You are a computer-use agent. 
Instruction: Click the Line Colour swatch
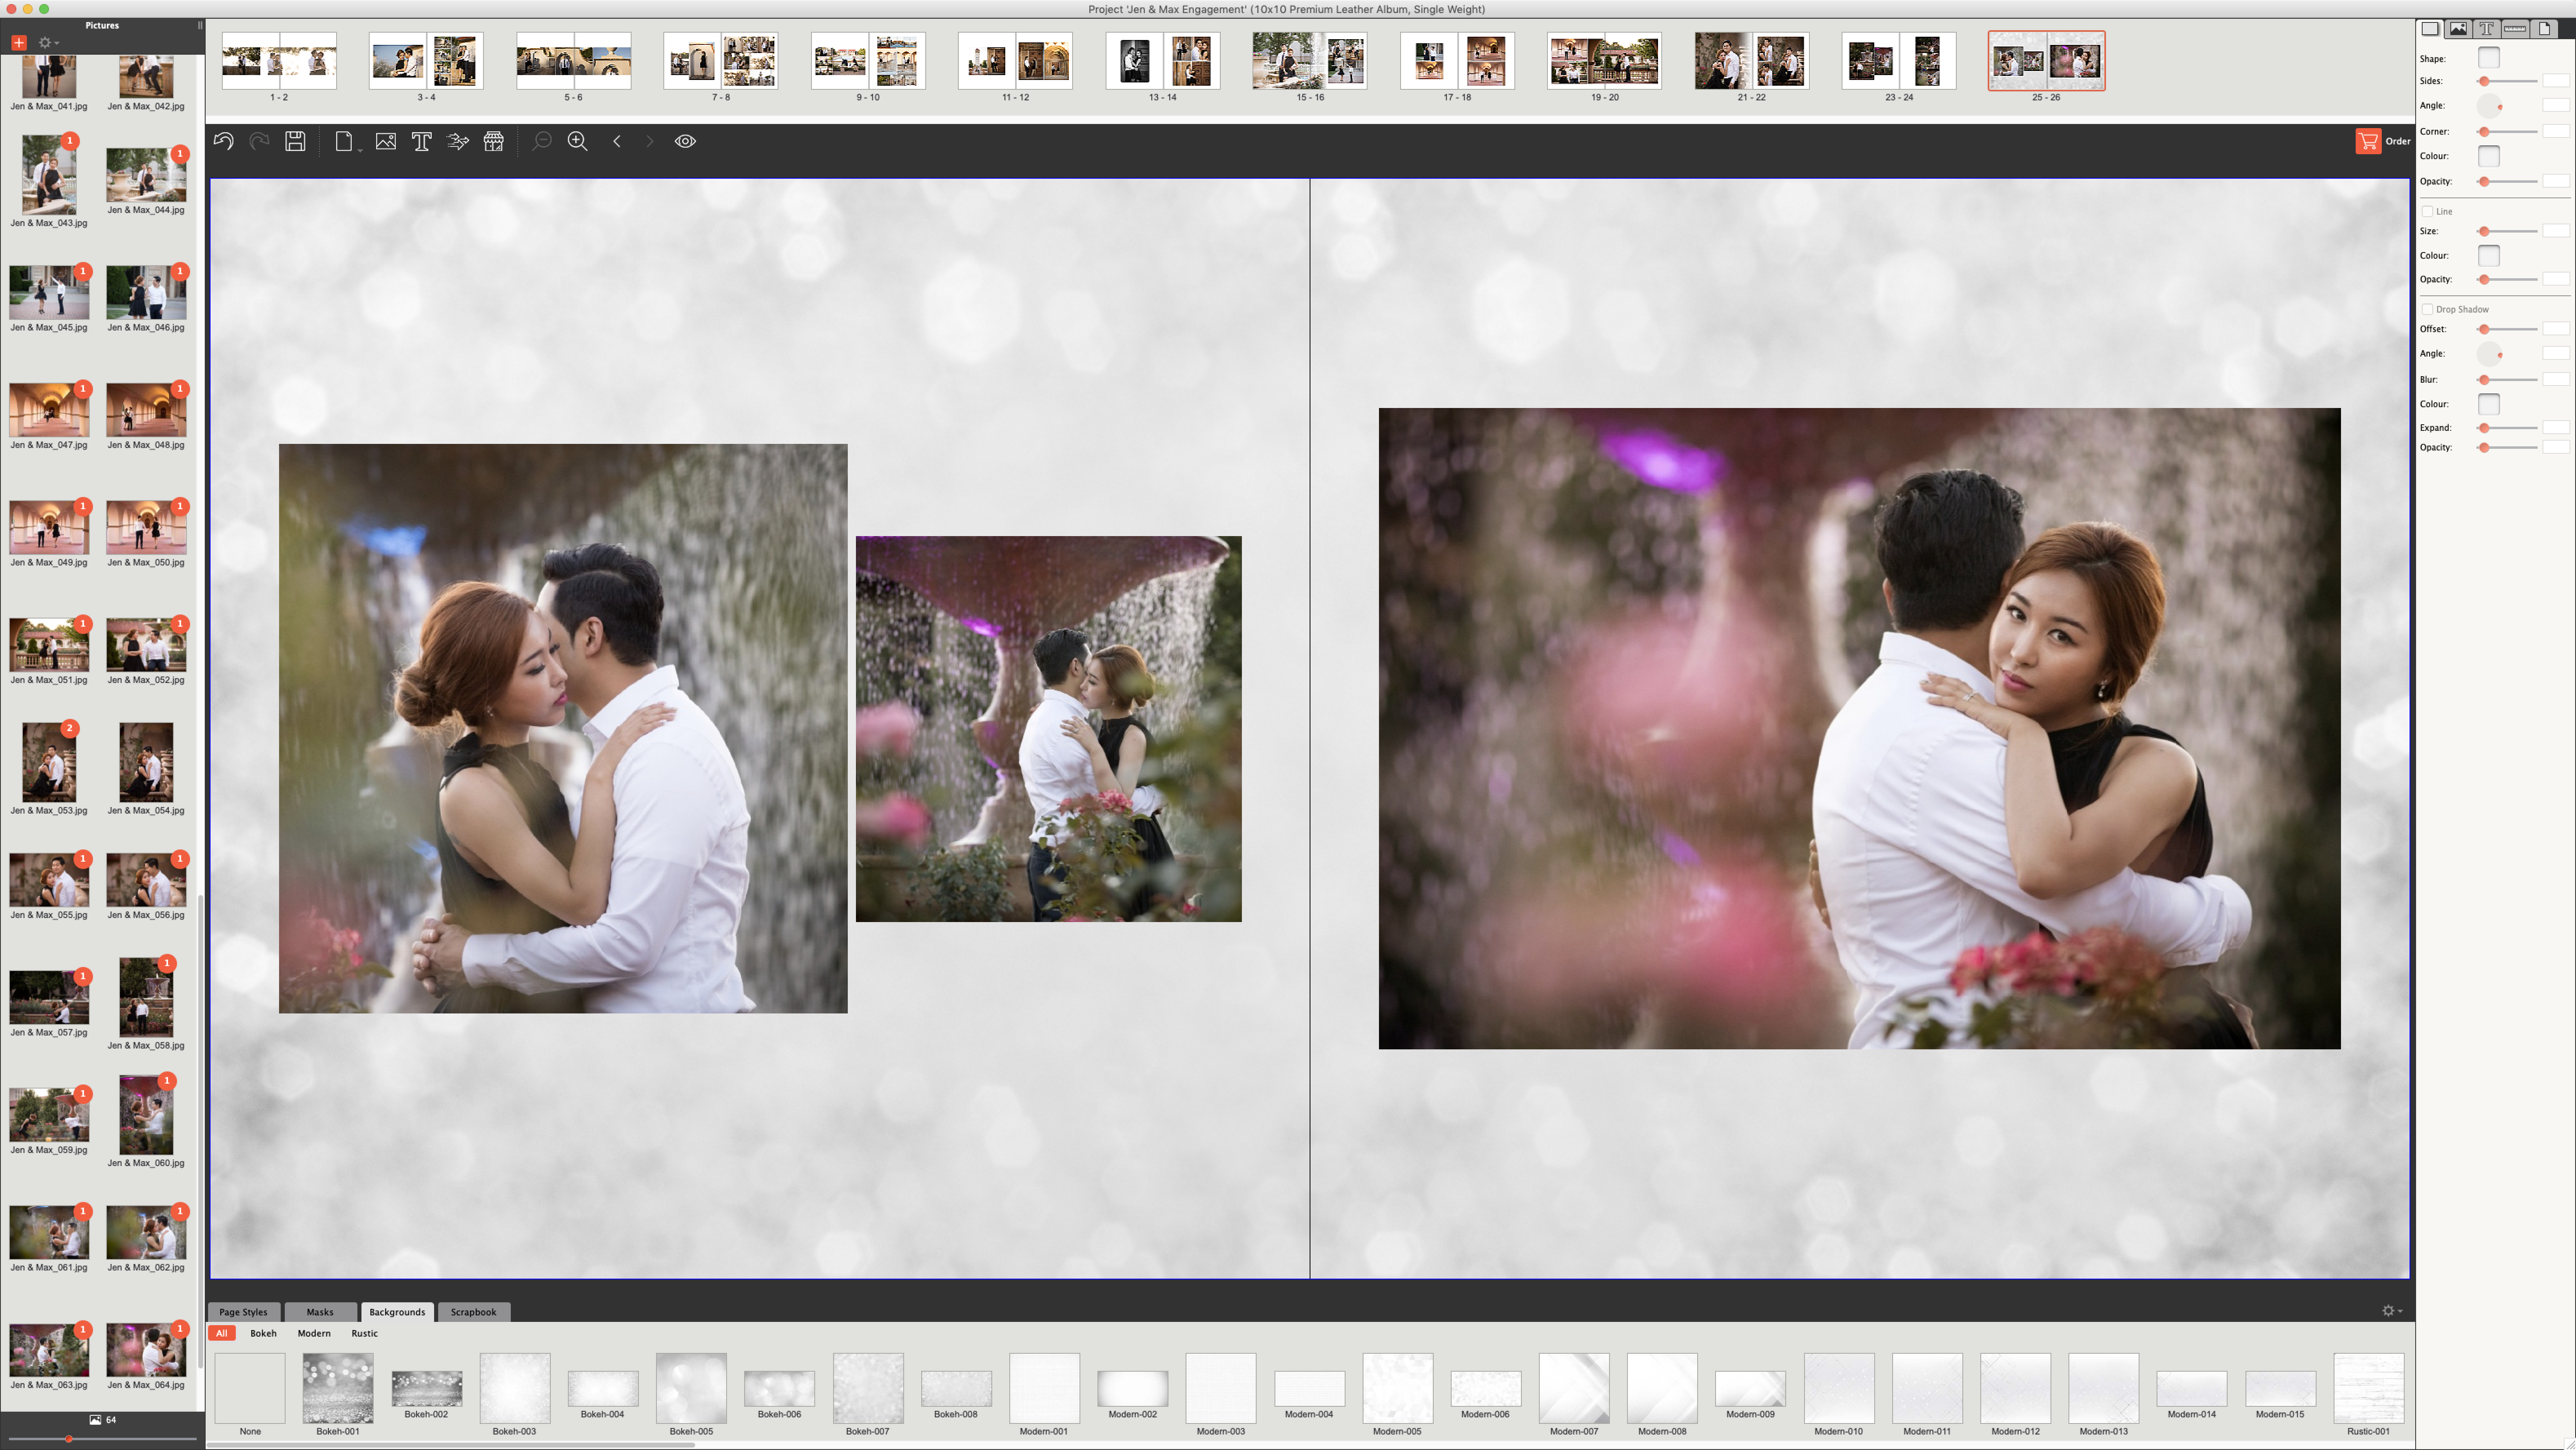coord(2489,256)
